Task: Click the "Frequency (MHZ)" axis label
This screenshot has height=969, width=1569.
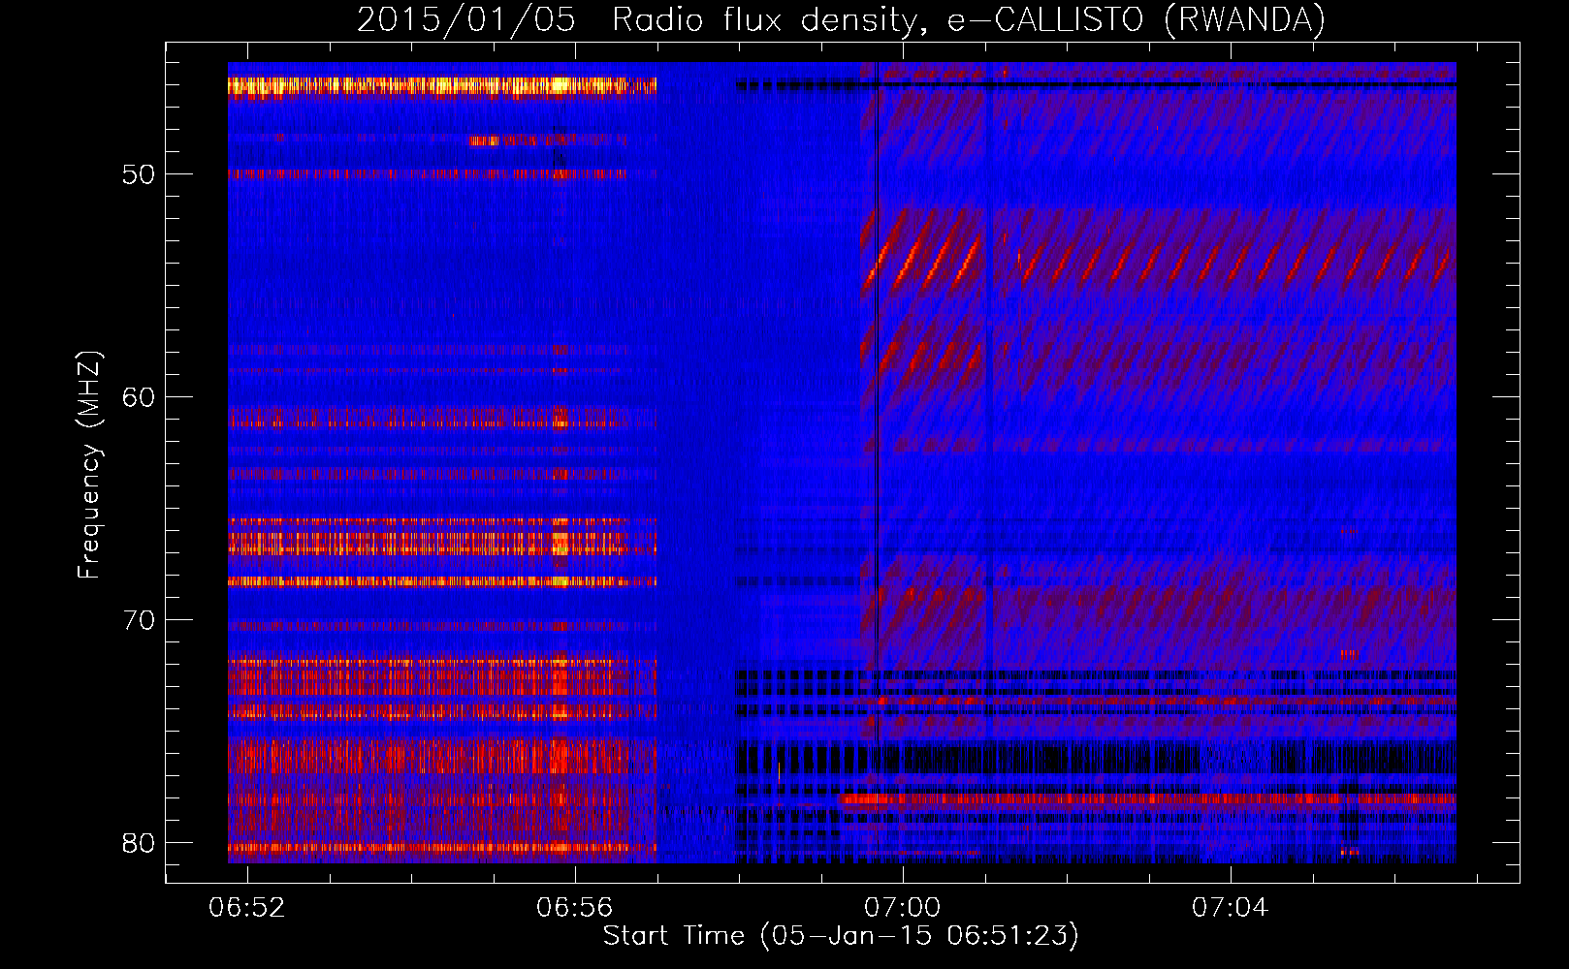Action: pyautogui.click(x=89, y=465)
